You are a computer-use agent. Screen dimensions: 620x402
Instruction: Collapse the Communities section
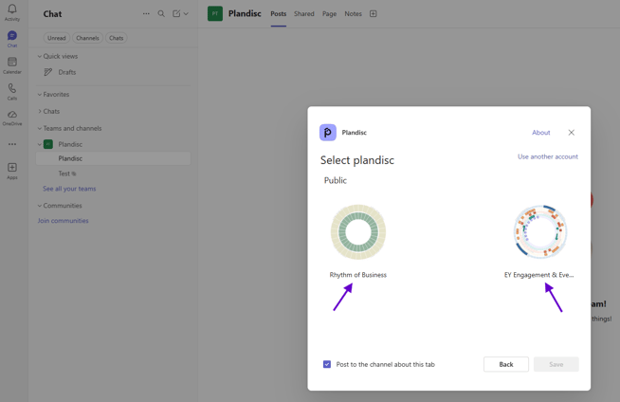point(40,206)
